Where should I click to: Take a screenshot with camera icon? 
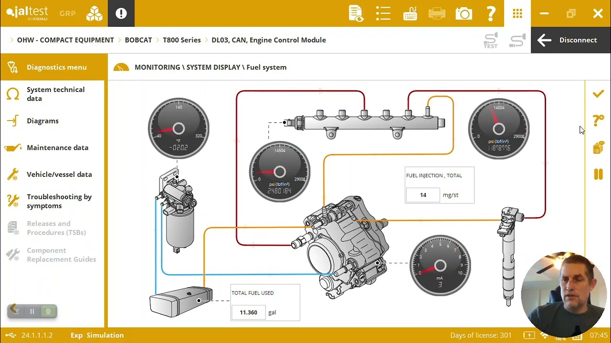point(464,13)
